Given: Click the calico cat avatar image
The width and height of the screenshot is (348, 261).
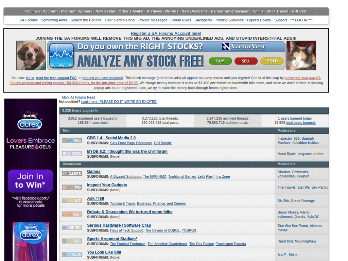Looking at the screenshot, I should point(301,55).
